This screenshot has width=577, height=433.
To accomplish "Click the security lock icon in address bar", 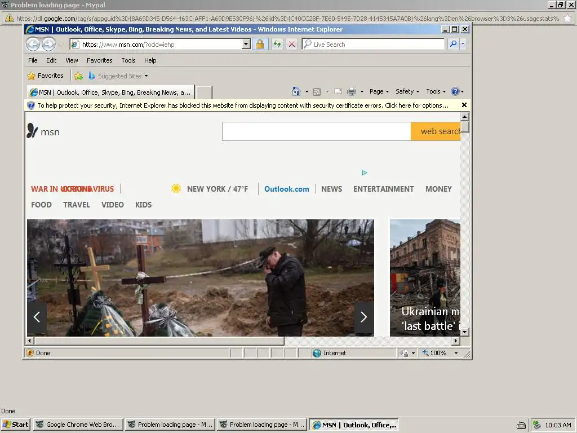I will click(260, 44).
